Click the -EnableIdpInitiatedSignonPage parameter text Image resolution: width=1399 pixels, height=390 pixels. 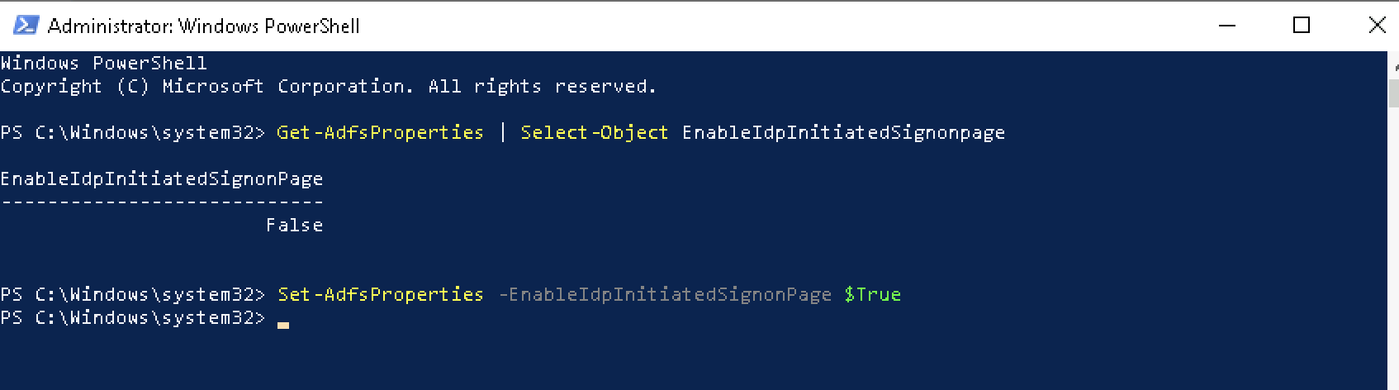665,294
